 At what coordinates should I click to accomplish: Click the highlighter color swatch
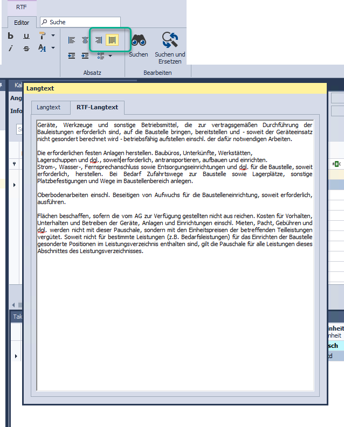tap(43, 36)
